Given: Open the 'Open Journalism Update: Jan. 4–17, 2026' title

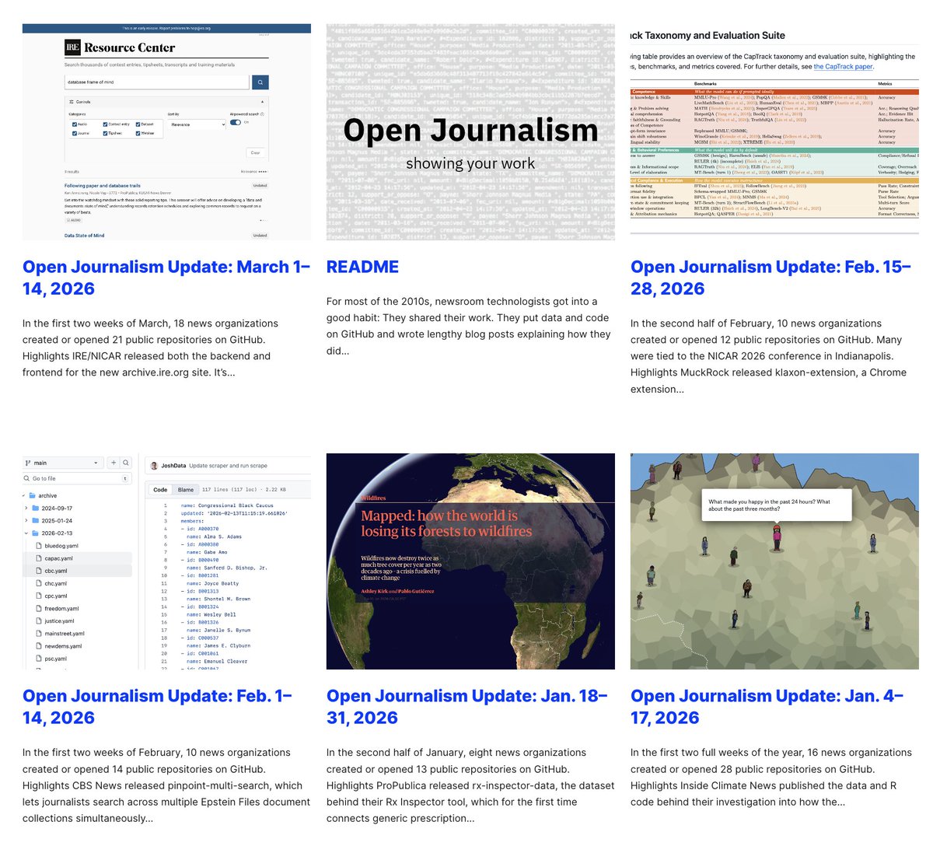Looking at the screenshot, I should point(767,707).
